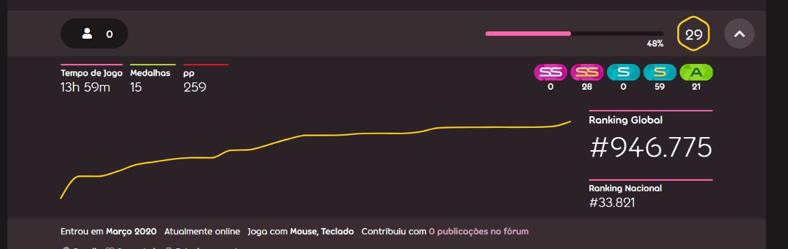Screen dimensions: 788x249
Task: Click the level 29 hexagon badge
Action: [694, 34]
